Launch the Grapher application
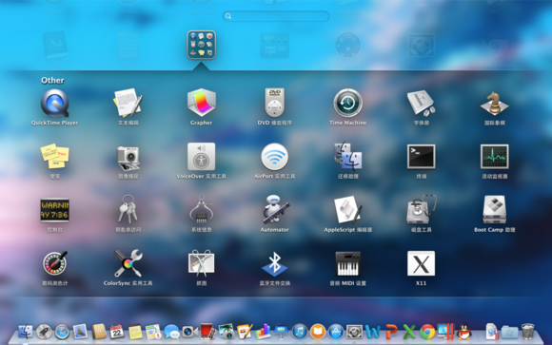This screenshot has width=552, height=345. tap(201, 103)
